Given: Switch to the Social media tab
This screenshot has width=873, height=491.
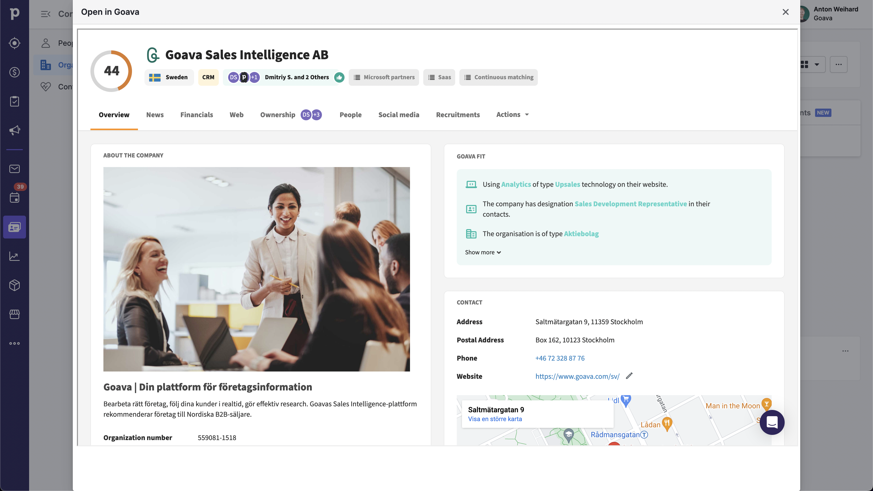Looking at the screenshot, I should point(399,115).
